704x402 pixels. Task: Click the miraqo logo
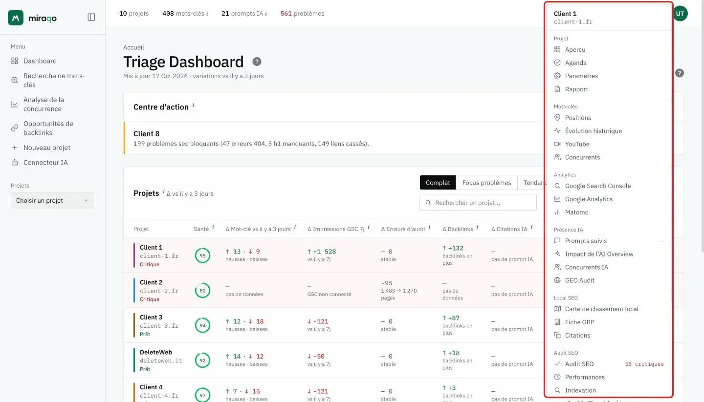(32, 18)
